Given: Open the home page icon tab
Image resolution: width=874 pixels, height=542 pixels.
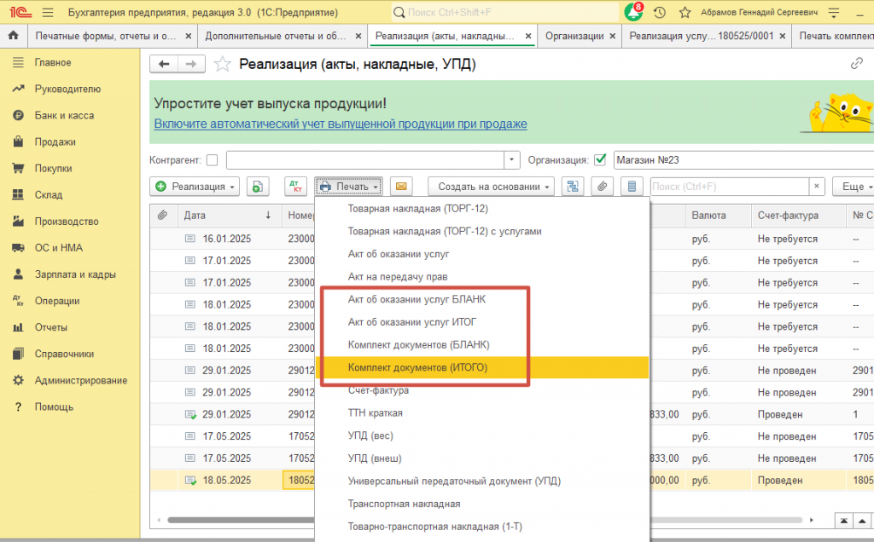Looking at the screenshot, I should [x=14, y=36].
